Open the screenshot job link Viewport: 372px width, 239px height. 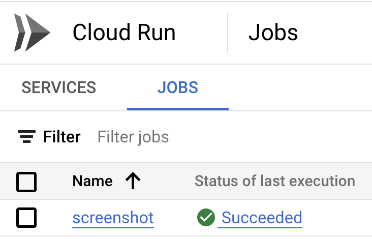[x=113, y=218]
